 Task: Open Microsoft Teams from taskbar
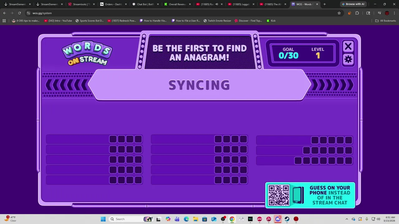coord(177,219)
